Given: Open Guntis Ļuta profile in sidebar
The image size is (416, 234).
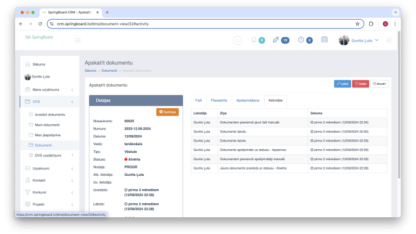Looking at the screenshot, I should (41, 76).
